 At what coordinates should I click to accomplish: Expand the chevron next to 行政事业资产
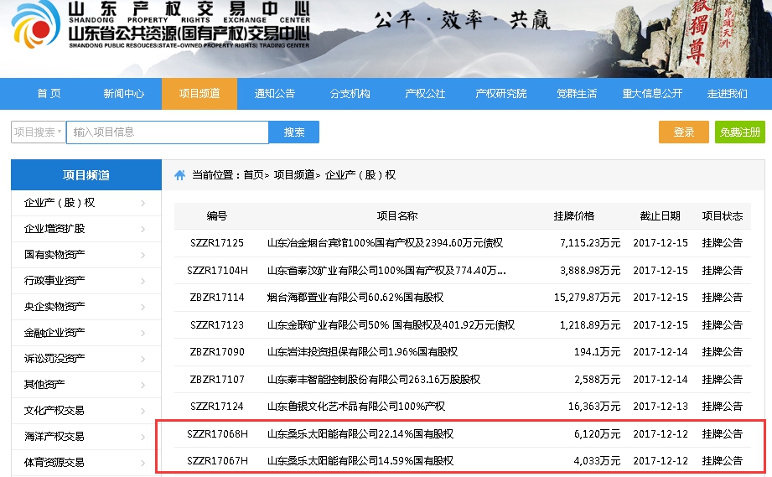click(x=142, y=281)
